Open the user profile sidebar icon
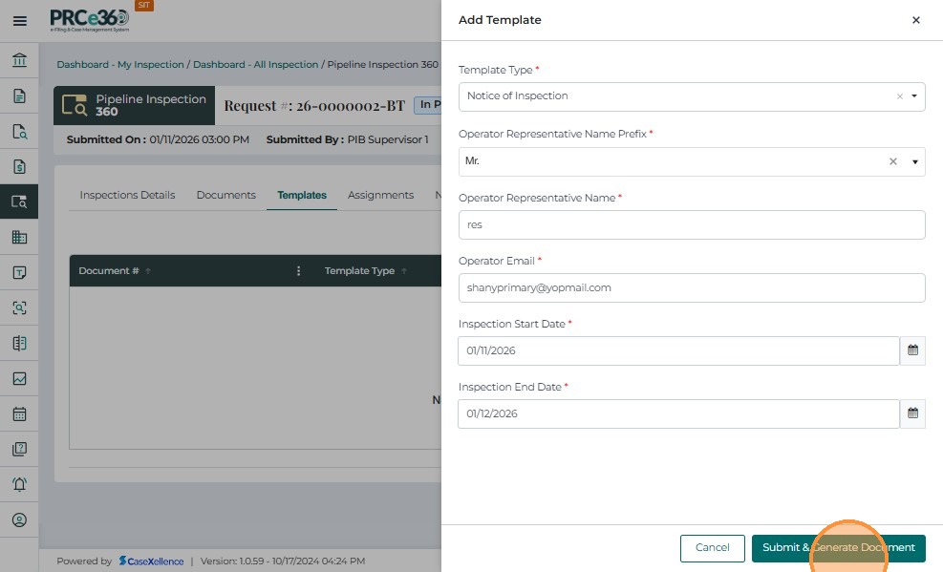The image size is (943, 572). [x=19, y=520]
